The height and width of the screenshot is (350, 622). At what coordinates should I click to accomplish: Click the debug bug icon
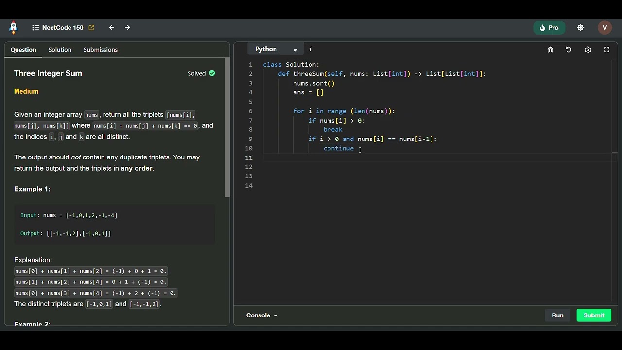(x=550, y=50)
